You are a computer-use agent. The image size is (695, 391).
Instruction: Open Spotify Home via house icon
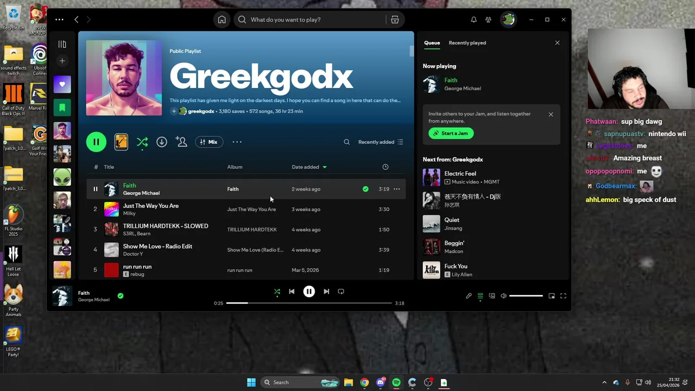222,20
